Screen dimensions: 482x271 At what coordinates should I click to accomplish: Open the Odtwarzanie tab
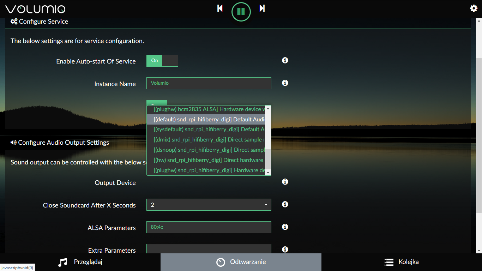click(x=241, y=262)
